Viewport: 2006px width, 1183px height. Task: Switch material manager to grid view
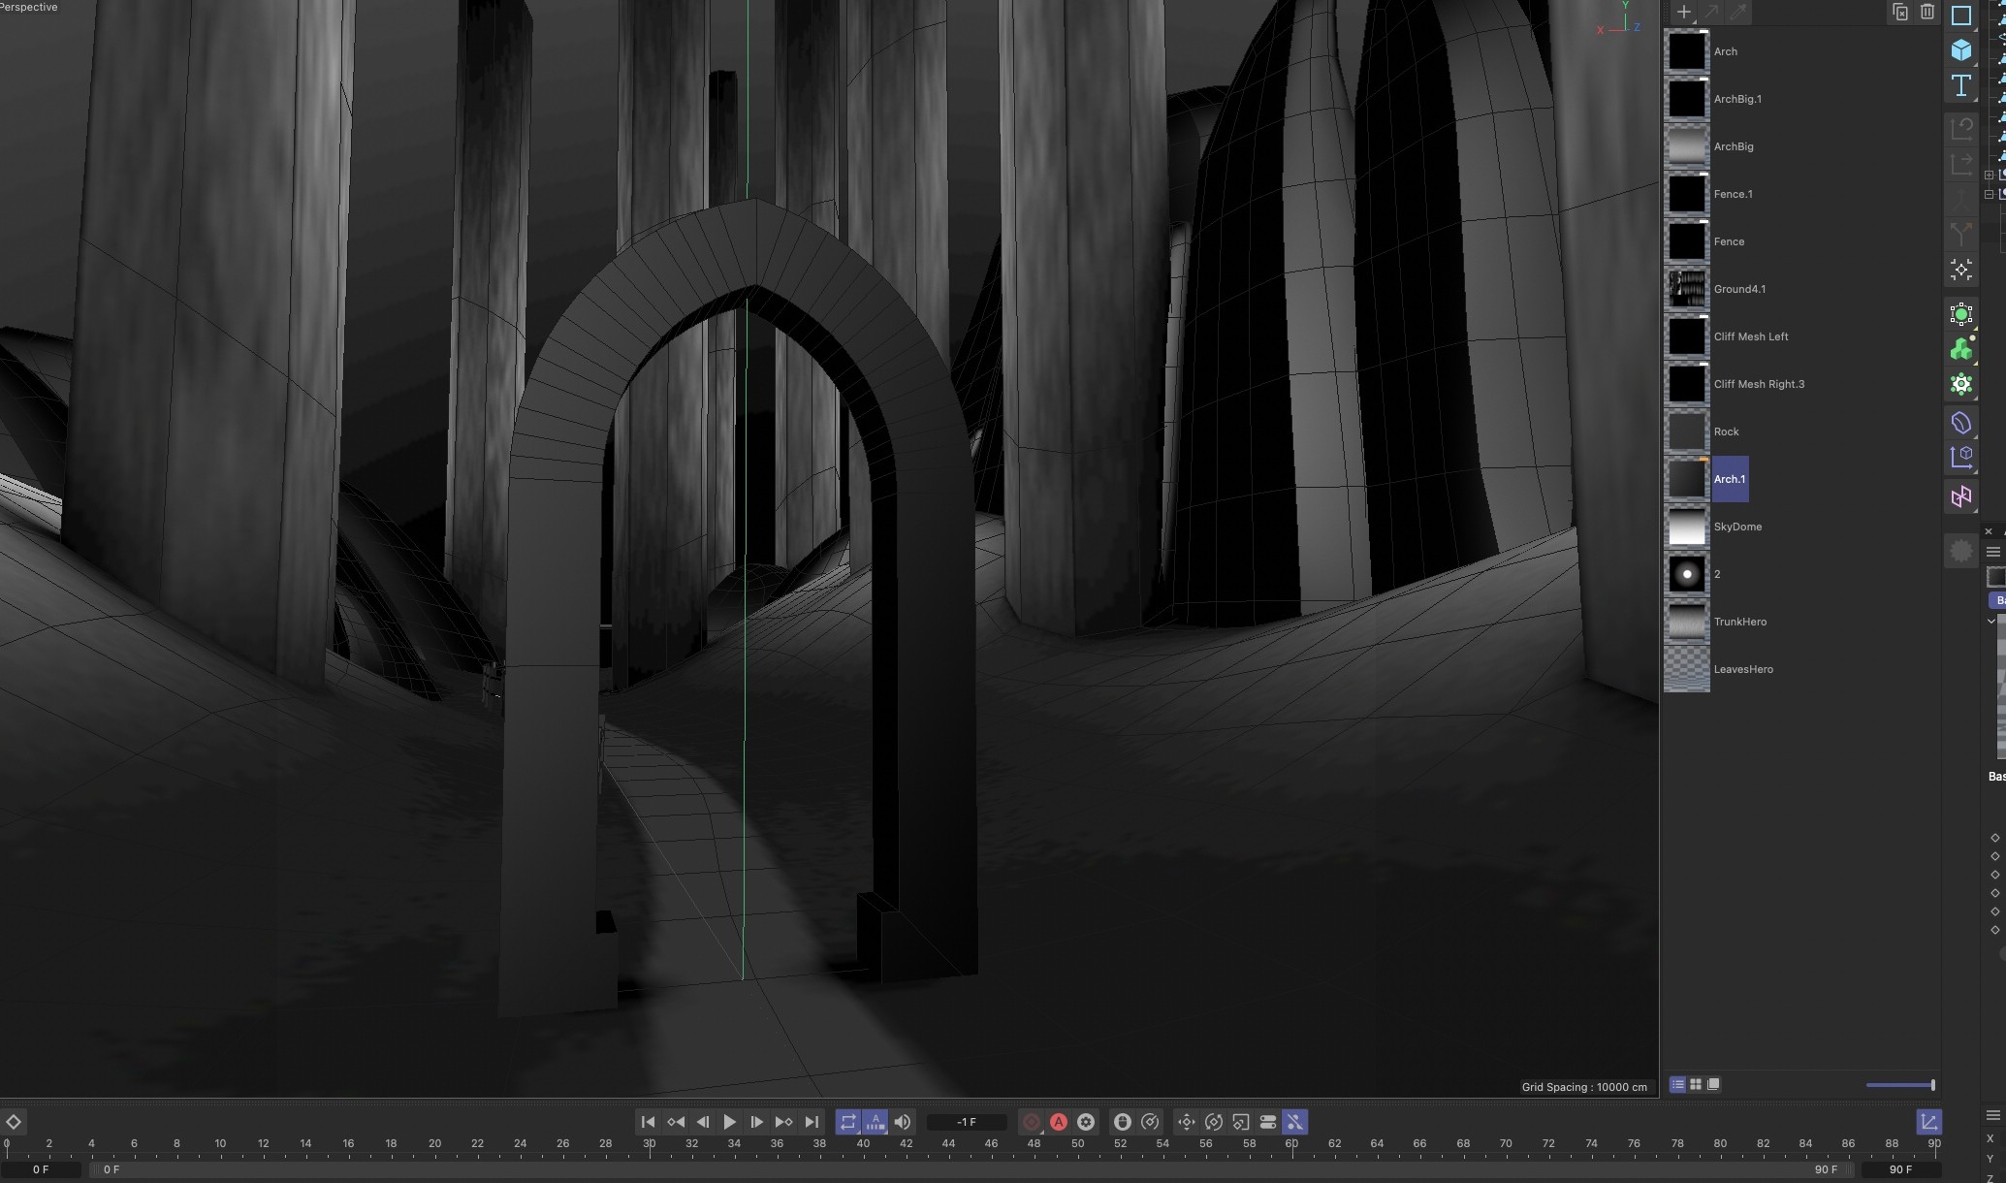1696,1084
